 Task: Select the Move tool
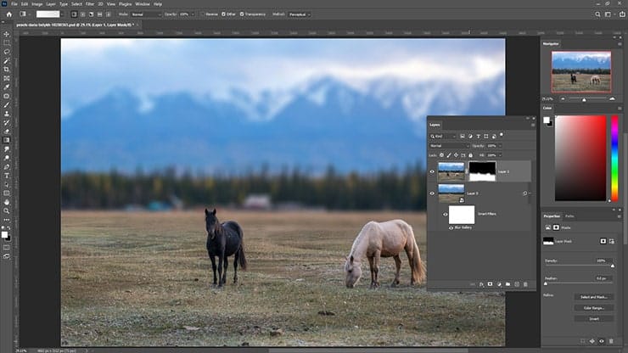click(x=7, y=34)
